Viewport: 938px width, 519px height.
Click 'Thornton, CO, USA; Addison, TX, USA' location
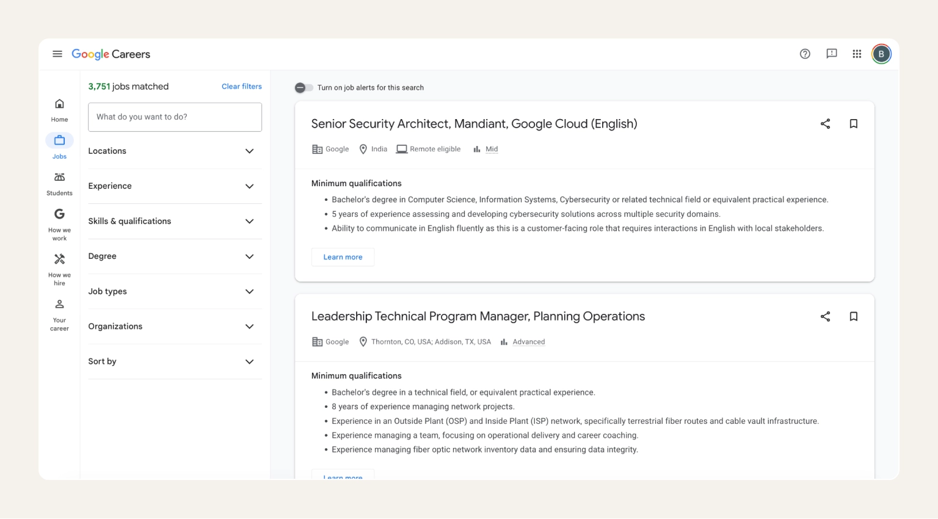pyautogui.click(x=431, y=342)
